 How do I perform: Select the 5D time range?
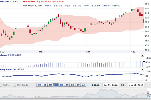[x=45, y=85]
